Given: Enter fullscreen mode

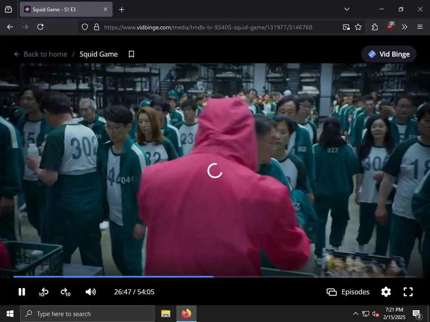Looking at the screenshot, I should click(408, 292).
